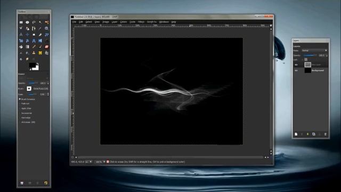This screenshot has width=341, height=192.
Task: Select the Crop tool
Action: tap(40, 35)
